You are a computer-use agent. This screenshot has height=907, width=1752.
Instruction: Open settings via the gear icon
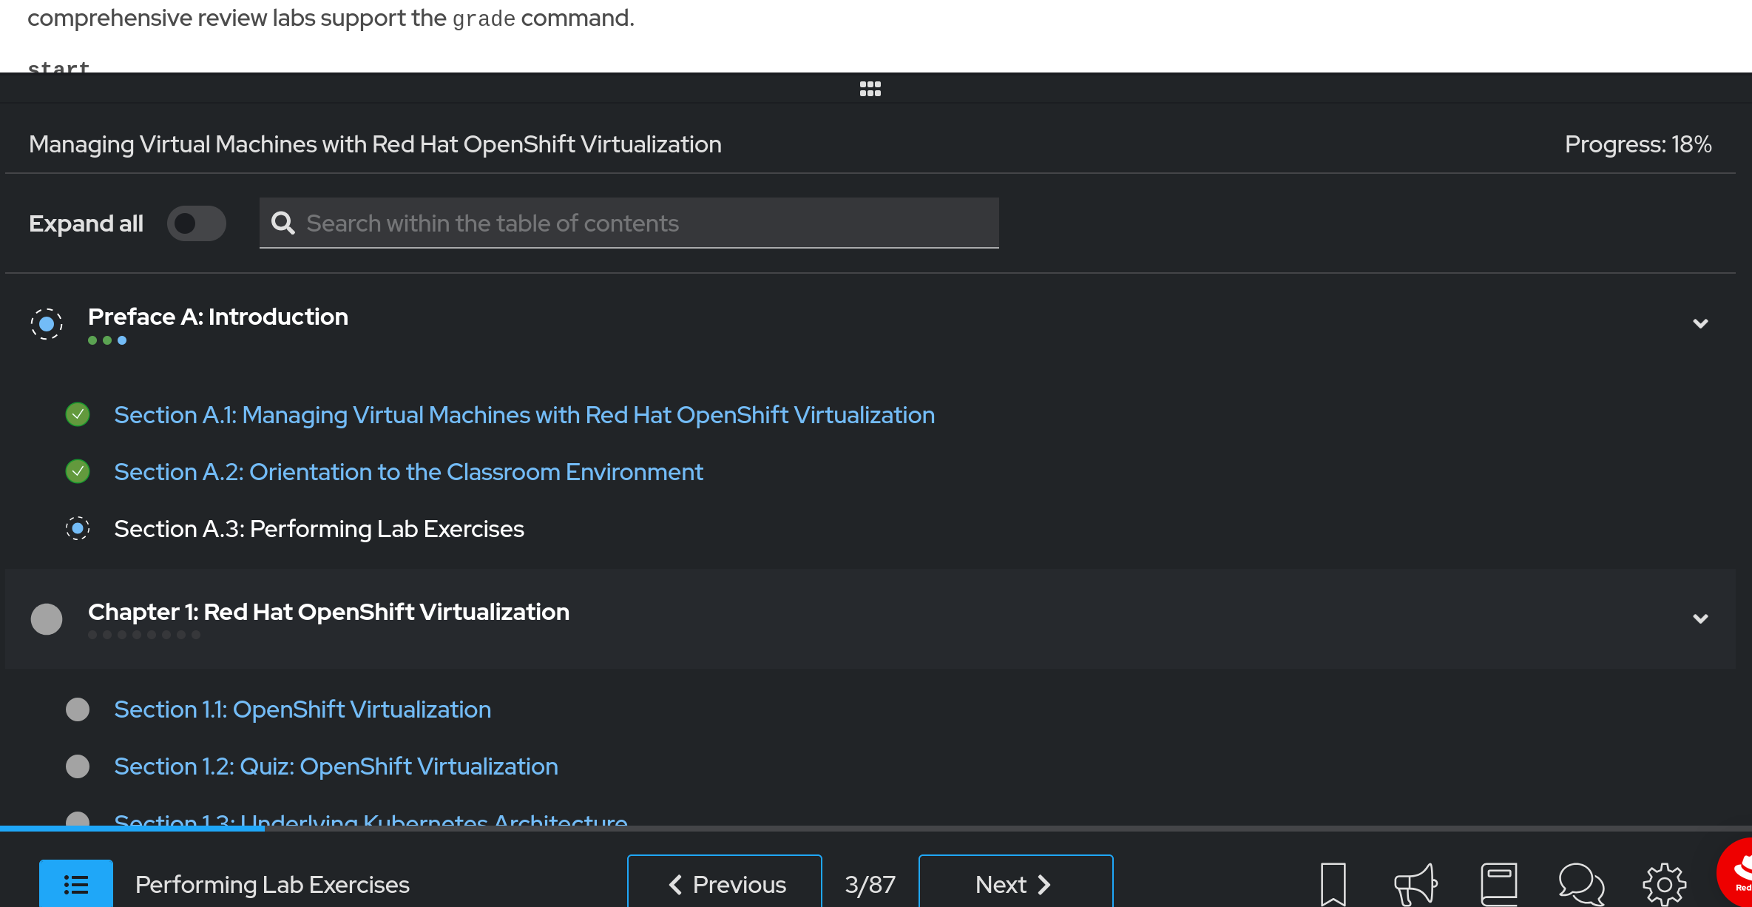click(x=1663, y=883)
